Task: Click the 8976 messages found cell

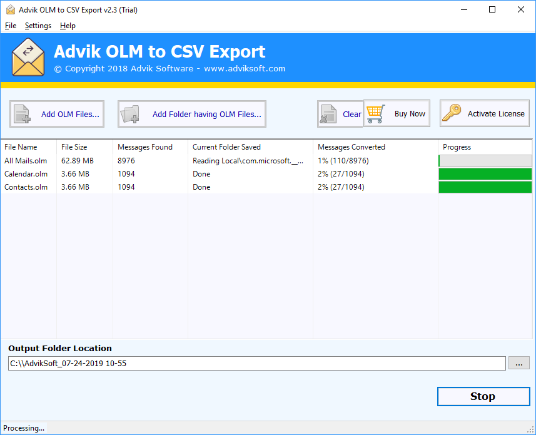Action: 126,161
